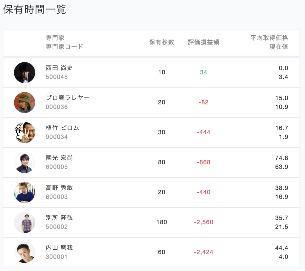Viewport: 305px width, 271px height.
Task: Select 別所 隆弘's avatar photo
Action: [x=25, y=222]
